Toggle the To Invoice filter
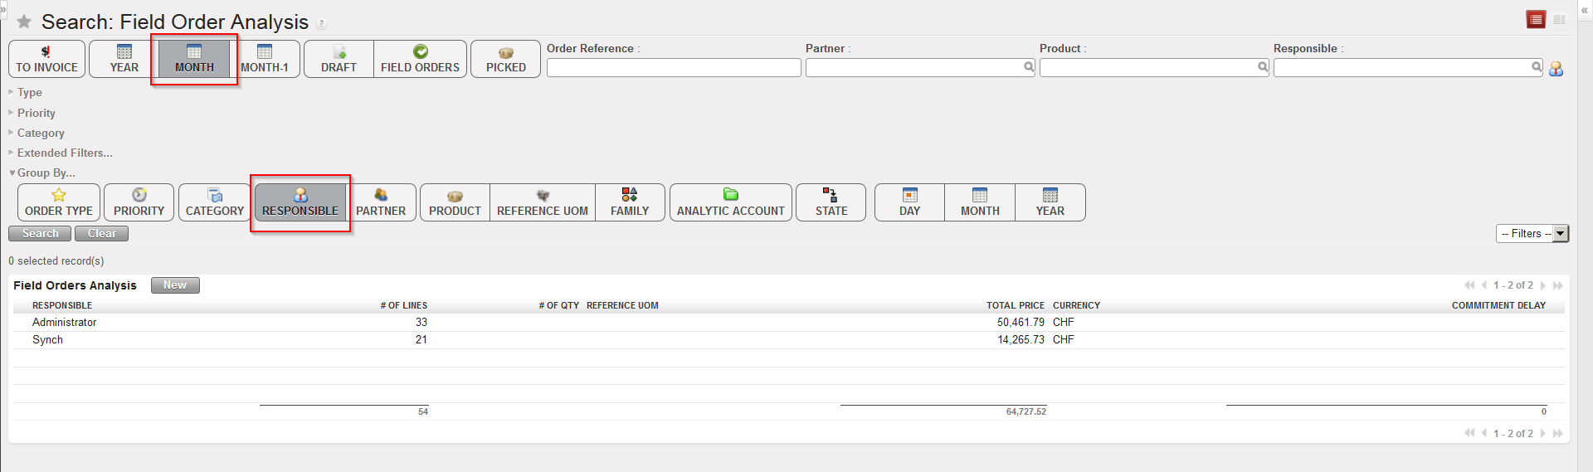 (46, 59)
